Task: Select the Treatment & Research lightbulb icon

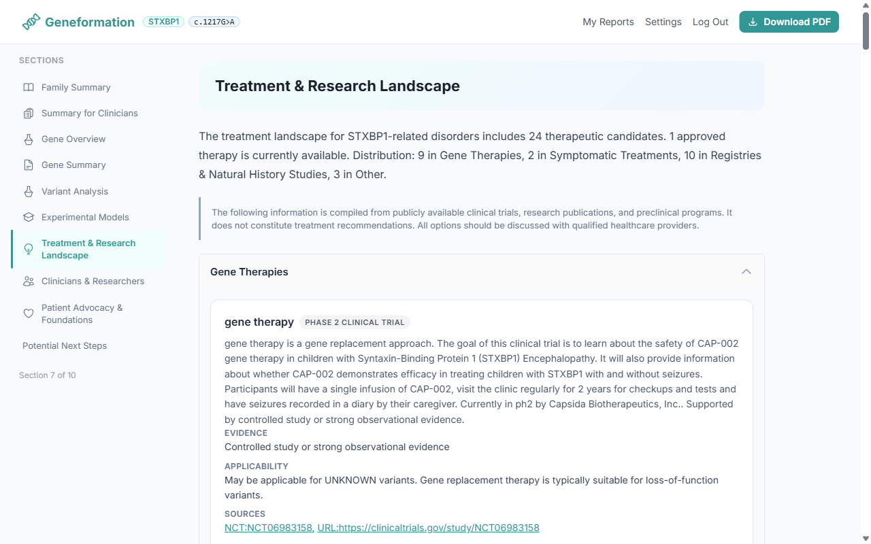Action: click(28, 249)
